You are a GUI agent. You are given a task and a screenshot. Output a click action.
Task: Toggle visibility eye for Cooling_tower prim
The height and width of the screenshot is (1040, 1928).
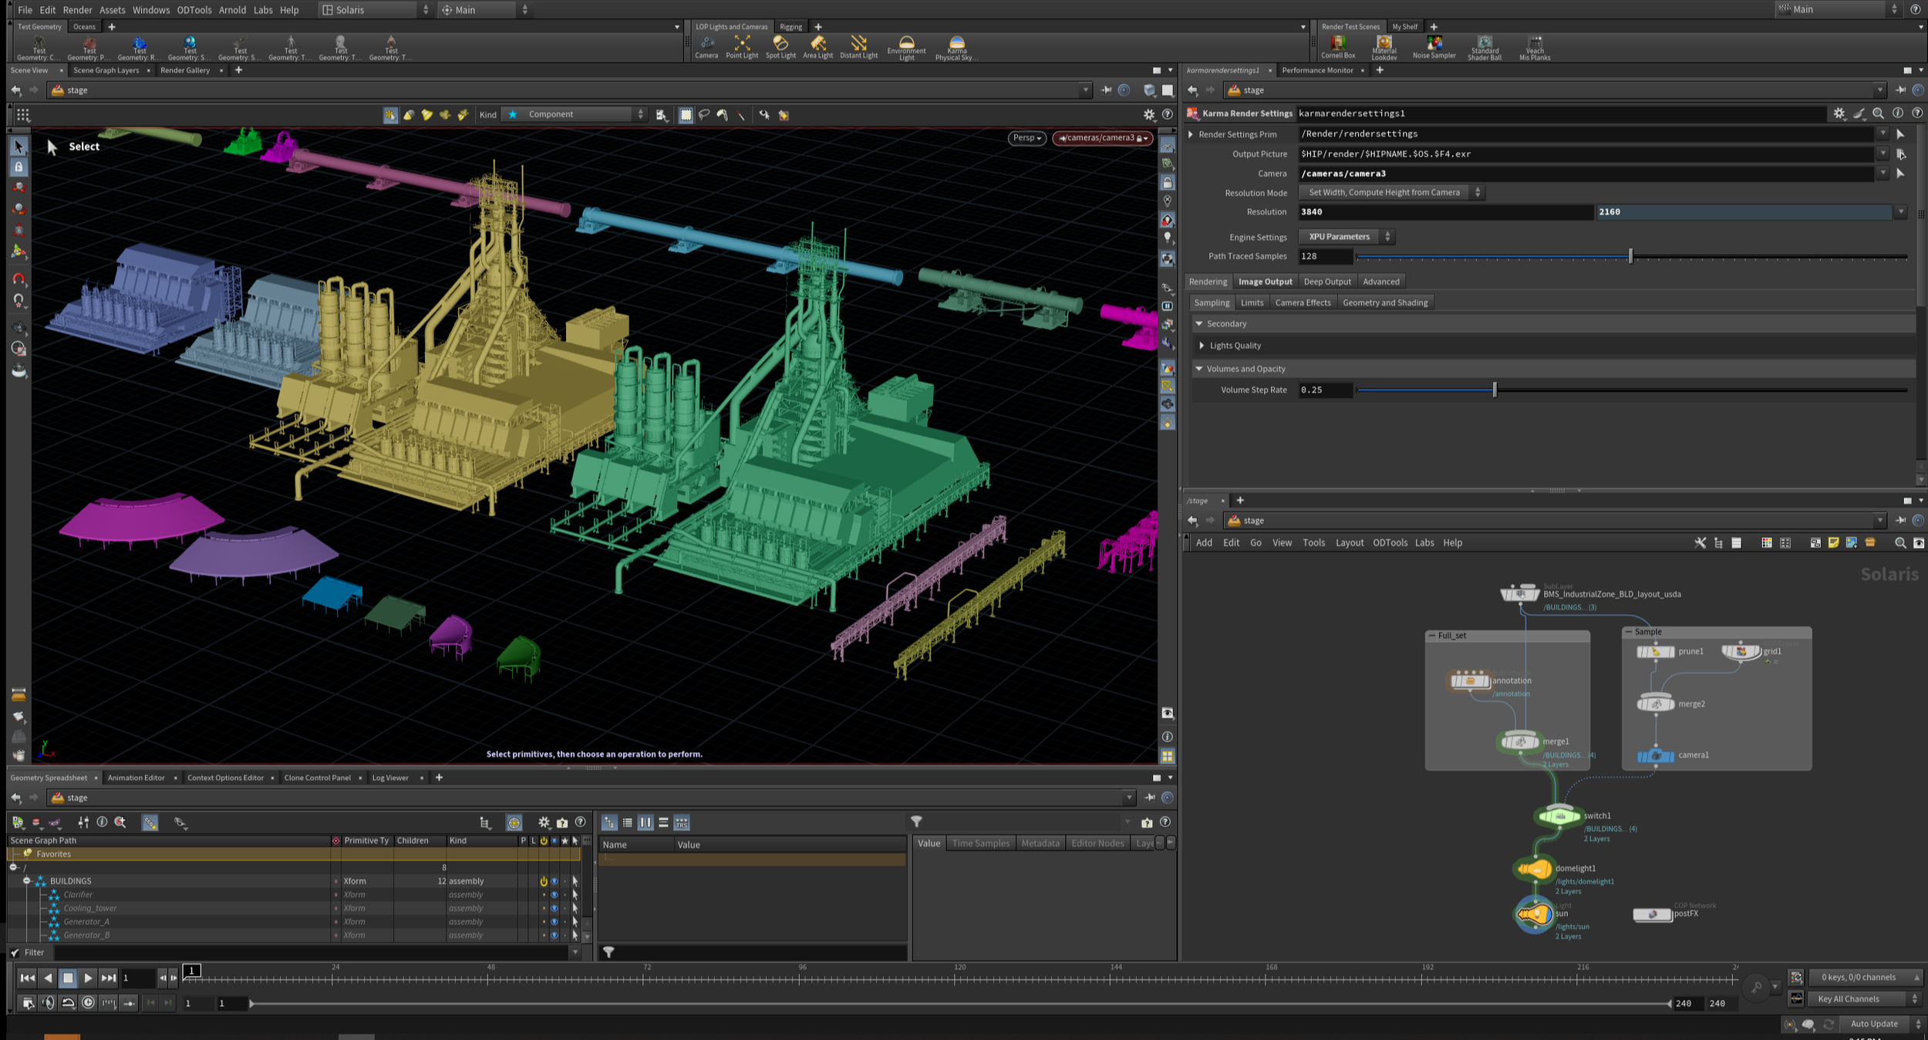(554, 908)
